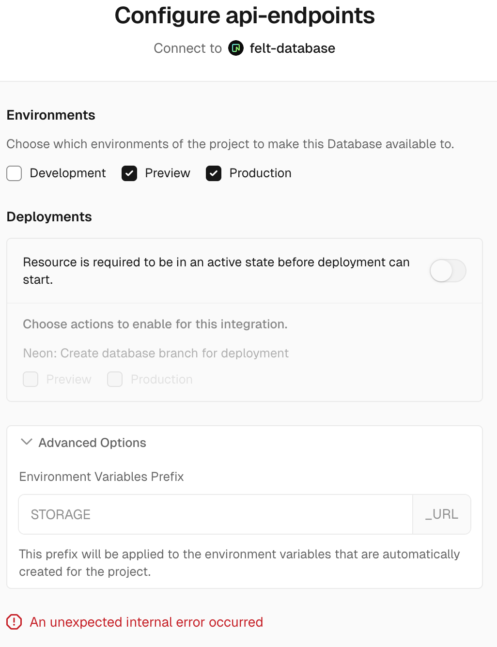Click Neon create database branch text

pos(156,354)
